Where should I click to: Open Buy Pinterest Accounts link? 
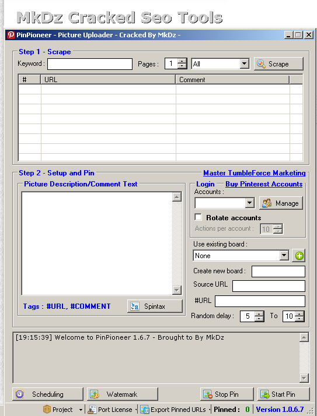(x=264, y=184)
